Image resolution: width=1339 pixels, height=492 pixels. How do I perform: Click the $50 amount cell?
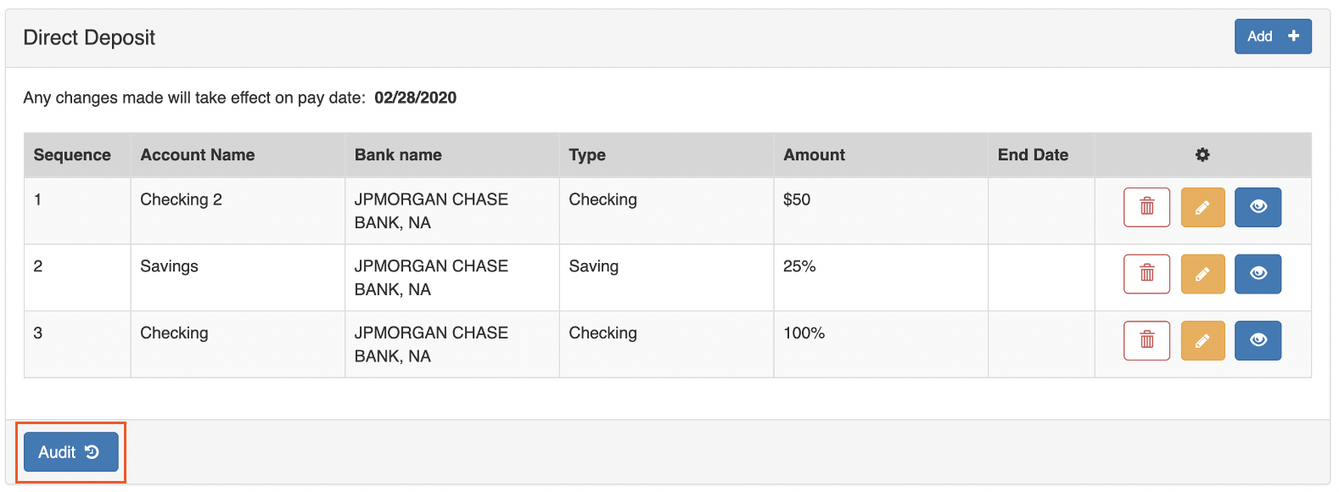point(797,199)
